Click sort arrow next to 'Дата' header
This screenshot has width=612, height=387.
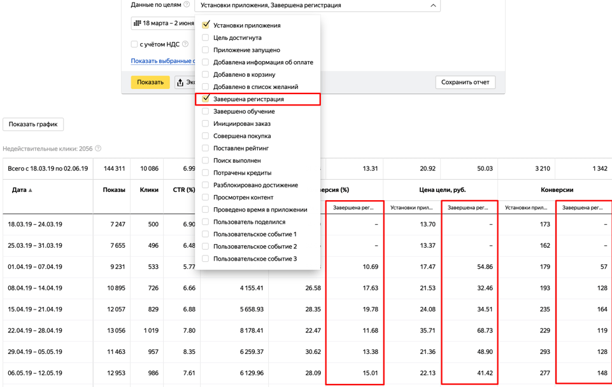point(31,190)
